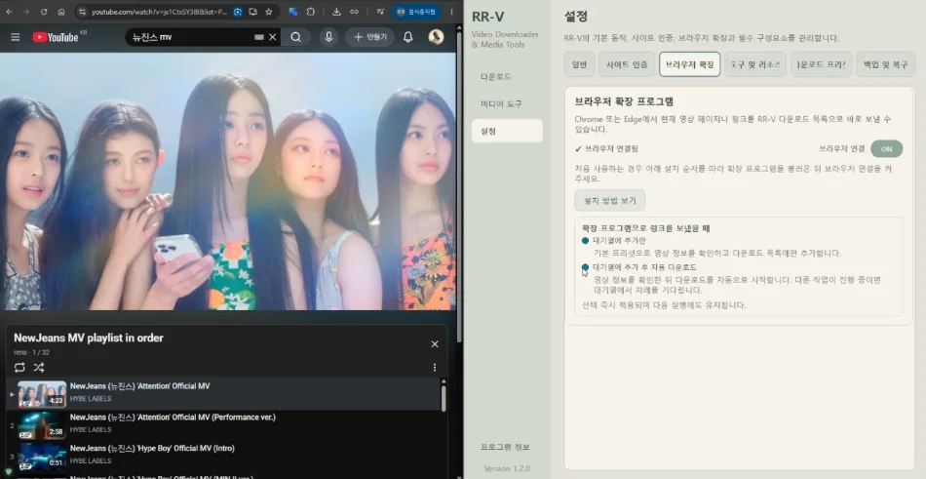
Task: Open the 백업 및 복구 tab
Action: 885,64
